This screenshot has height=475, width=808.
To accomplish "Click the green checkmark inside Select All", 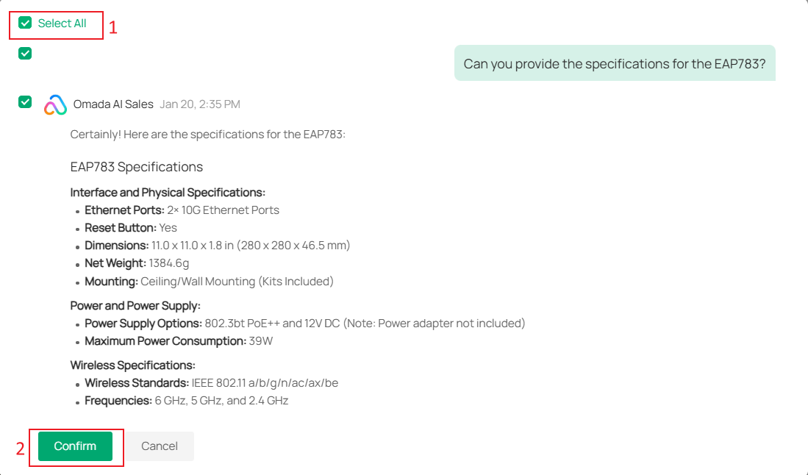I will click(x=24, y=23).
